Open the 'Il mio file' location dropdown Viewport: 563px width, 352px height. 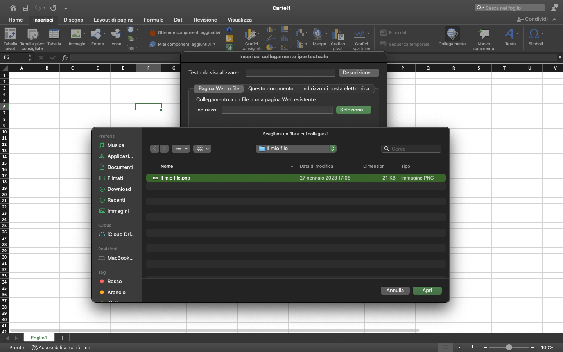(296, 149)
